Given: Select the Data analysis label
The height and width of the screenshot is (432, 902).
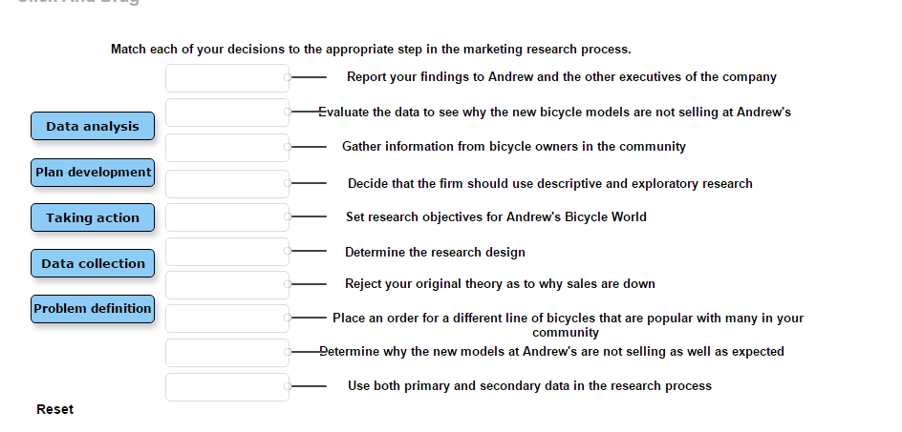Looking at the screenshot, I should [x=93, y=126].
